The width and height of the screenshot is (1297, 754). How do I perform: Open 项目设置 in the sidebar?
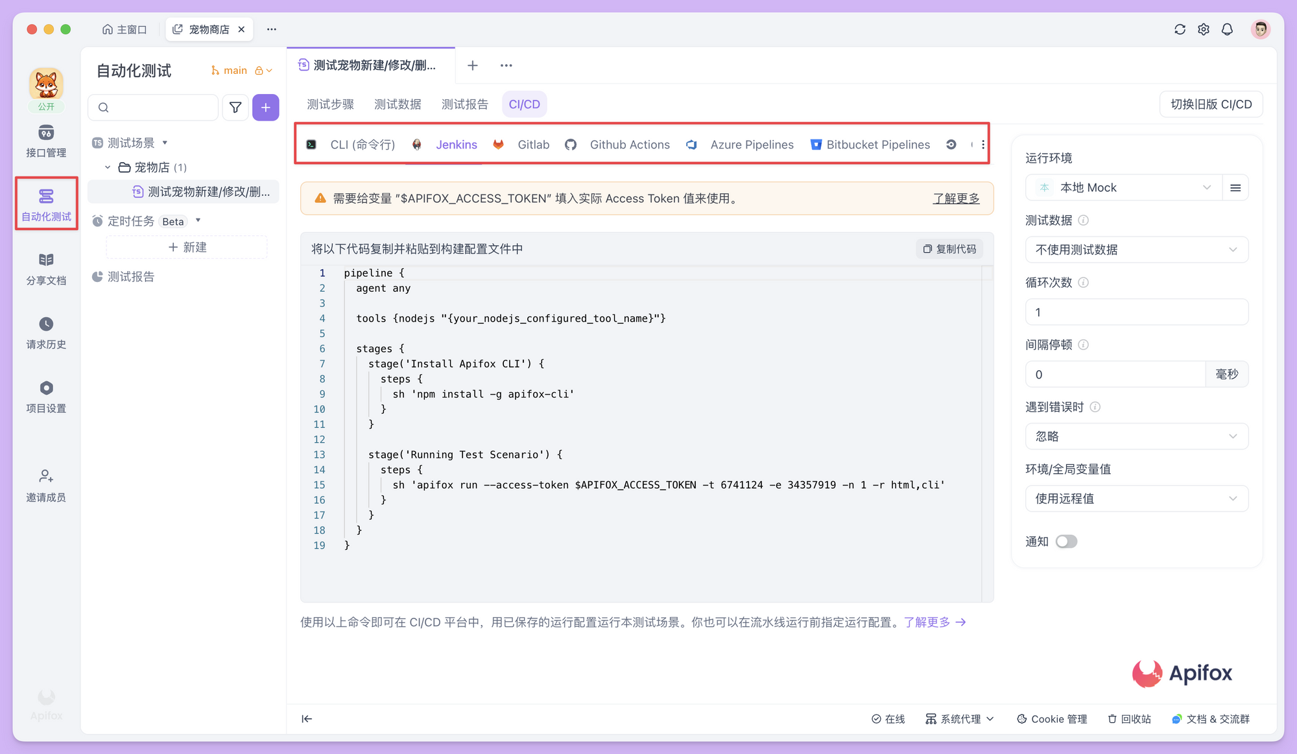(x=45, y=395)
